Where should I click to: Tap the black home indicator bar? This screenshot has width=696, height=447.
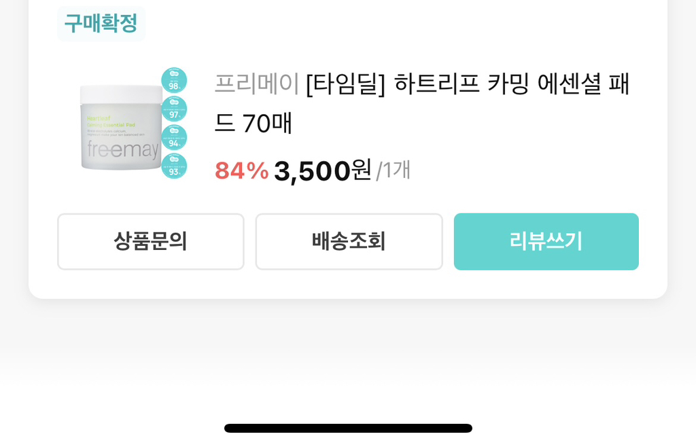click(348, 429)
